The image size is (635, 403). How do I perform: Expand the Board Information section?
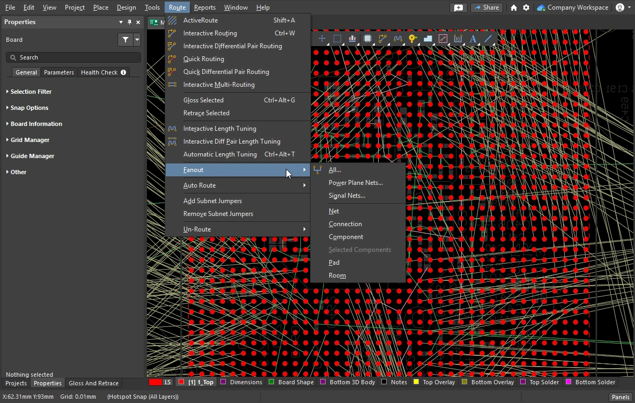pos(36,124)
